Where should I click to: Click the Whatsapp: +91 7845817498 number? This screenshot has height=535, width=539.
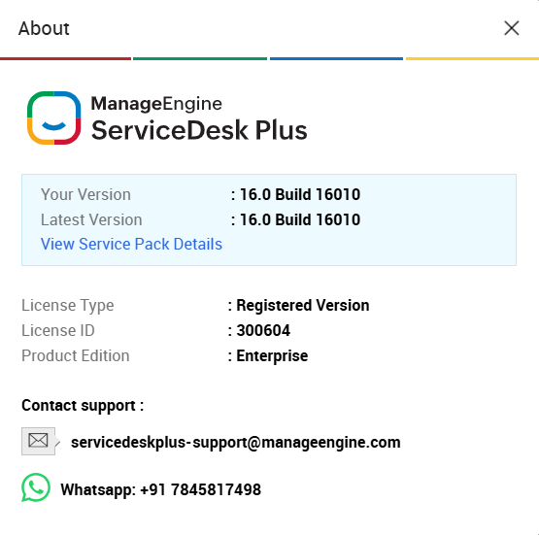pyautogui.click(x=161, y=489)
